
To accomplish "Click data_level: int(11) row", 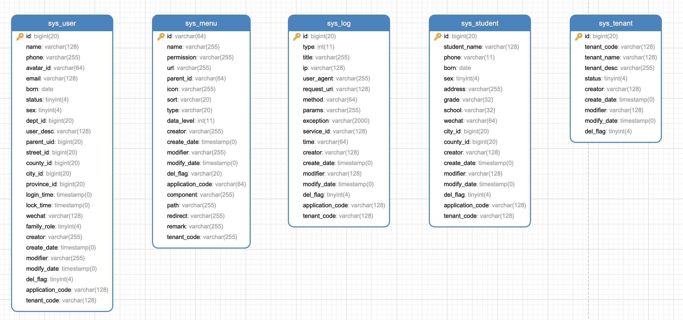I will [x=191, y=121].
